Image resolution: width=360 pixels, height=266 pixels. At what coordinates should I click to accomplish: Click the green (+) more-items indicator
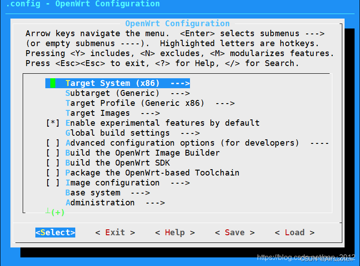(x=58, y=212)
